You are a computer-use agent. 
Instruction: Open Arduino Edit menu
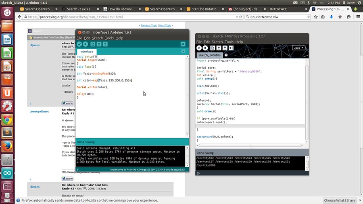point(87,38)
